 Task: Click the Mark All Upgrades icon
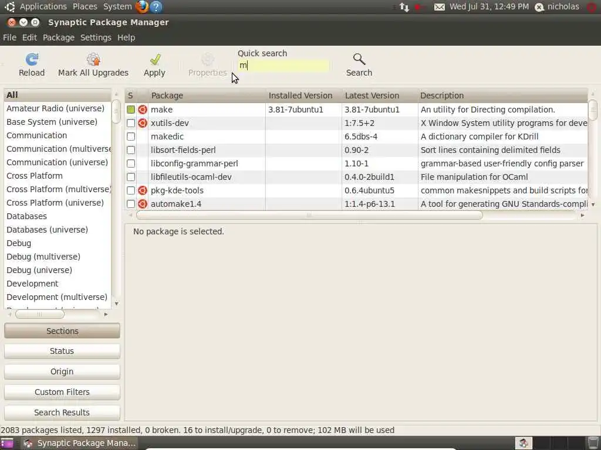click(93, 59)
